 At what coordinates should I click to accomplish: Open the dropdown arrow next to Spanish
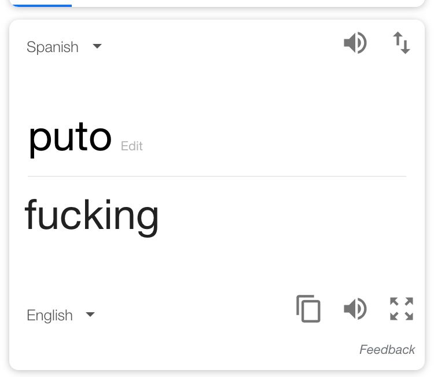[x=97, y=46]
